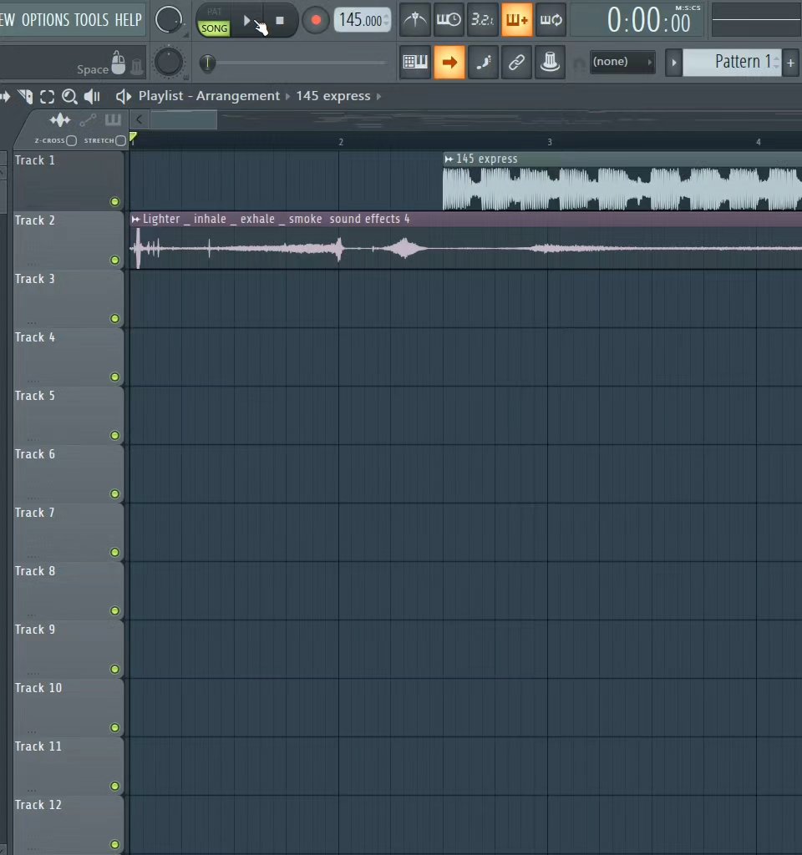The height and width of the screenshot is (855, 802).
Task: Arm recording with the red Record button
Action: [x=315, y=21]
